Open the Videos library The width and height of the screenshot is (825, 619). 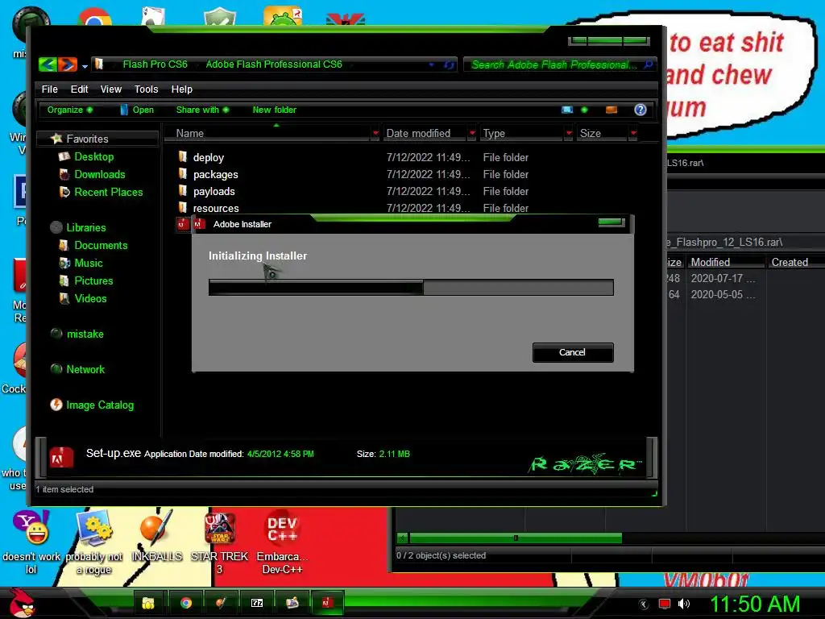click(90, 298)
